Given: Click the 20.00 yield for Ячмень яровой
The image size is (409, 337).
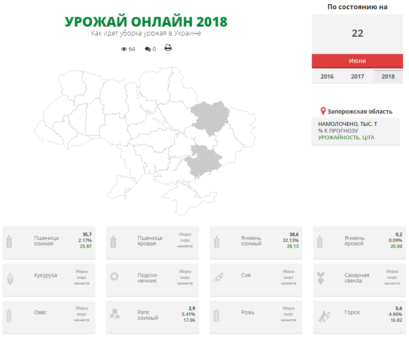Looking at the screenshot, I should tap(396, 246).
